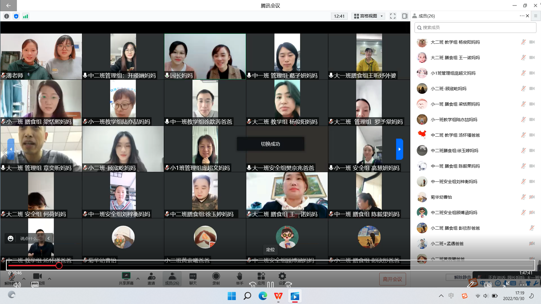Viewport: 541px width, 304px height.
Task: Toggle camera for 小二班-顾宬屹妈妈 in member list
Action: (532, 88)
